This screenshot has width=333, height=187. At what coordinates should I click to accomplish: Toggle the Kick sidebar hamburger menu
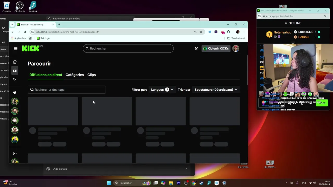(x=16, y=49)
